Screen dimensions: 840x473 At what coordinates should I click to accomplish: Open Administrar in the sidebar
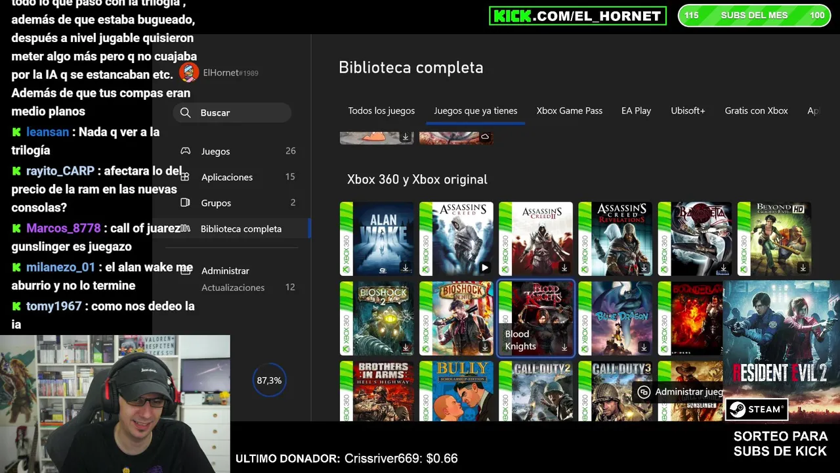pos(225,271)
